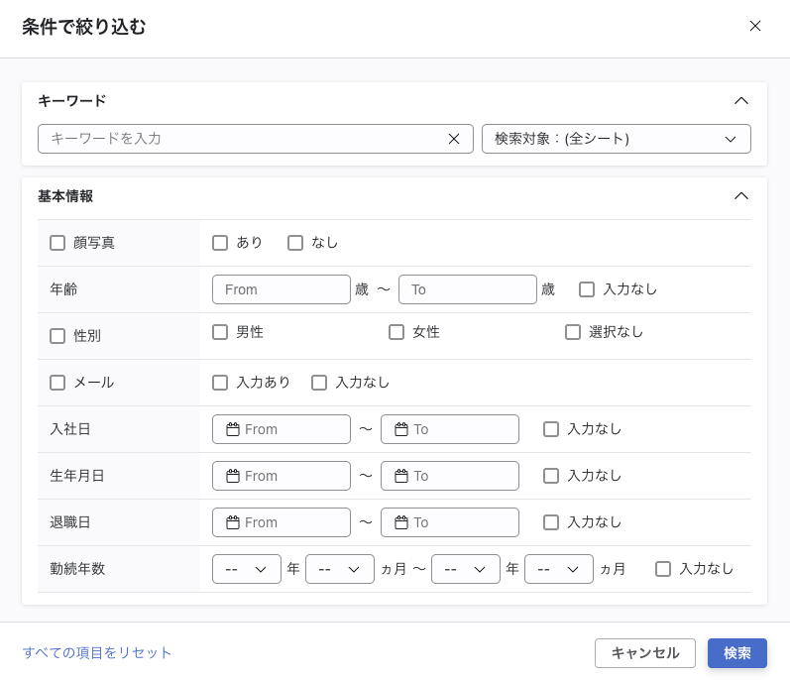Close the 条件で絞り込む dialog
Screen dimensions: 790x680
754,26
